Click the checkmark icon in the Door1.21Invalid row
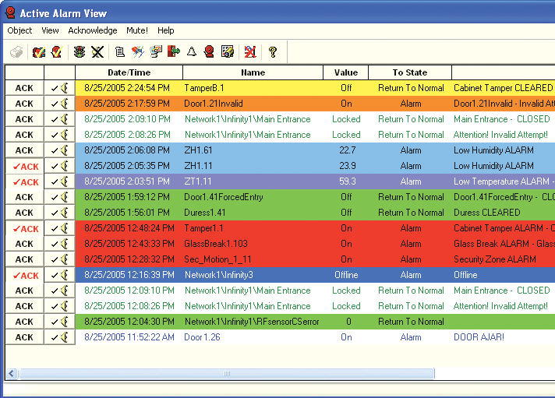The height and width of the screenshot is (398, 555). tap(54, 104)
